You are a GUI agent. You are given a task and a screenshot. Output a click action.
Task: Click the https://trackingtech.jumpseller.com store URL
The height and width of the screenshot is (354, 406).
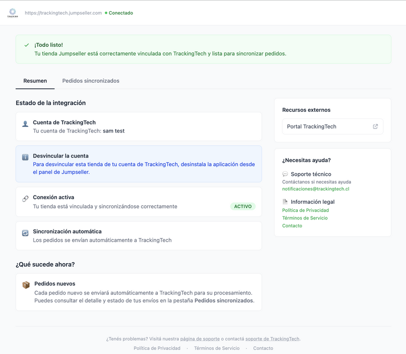pyautogui.click(x=63, y=13)
